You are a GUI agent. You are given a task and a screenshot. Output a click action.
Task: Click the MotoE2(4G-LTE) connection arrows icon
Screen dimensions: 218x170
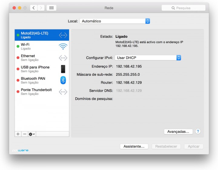[63, 35]
